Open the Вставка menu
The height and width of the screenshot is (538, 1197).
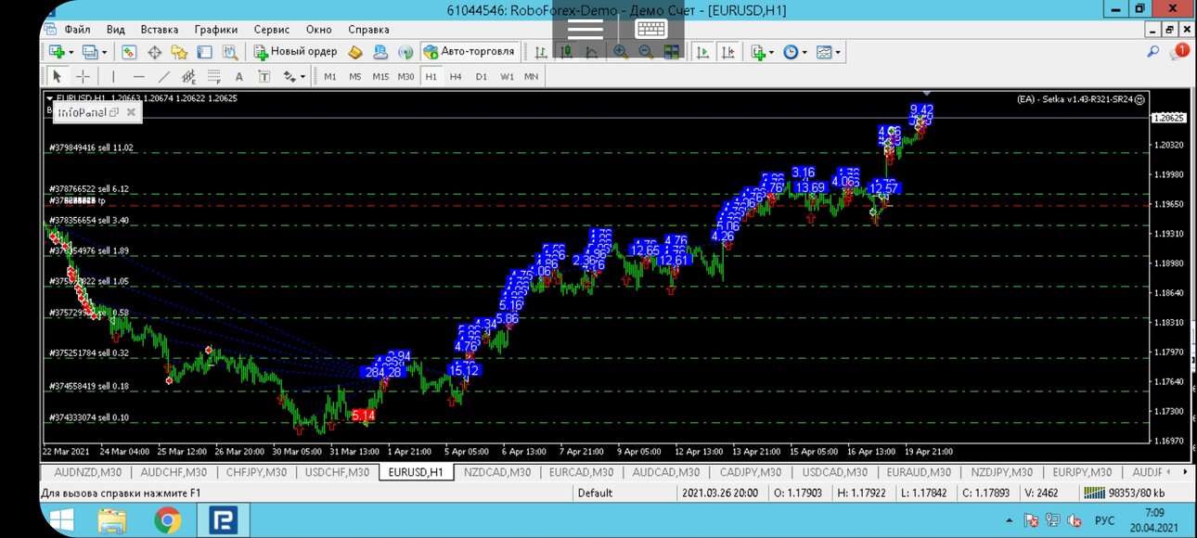coord(160,29)
